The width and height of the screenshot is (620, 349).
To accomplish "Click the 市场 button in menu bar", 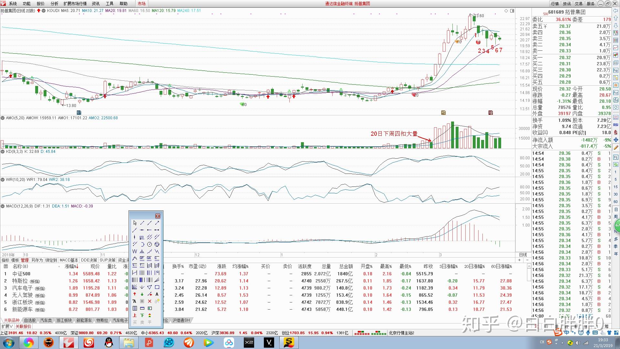I will (141, 4).
